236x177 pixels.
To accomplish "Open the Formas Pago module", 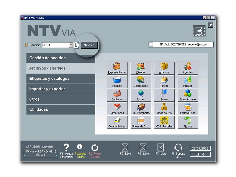I will point(188,109).
